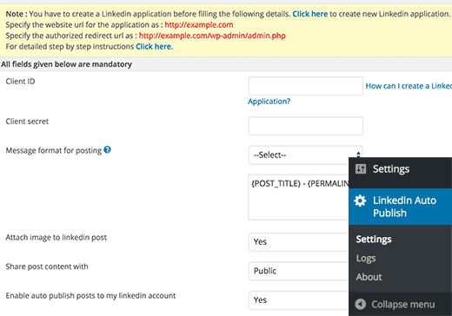Click the Settings sliders icon in sidebar
Viewport: 452px width, 316px height.
click(x=361, y=168)
